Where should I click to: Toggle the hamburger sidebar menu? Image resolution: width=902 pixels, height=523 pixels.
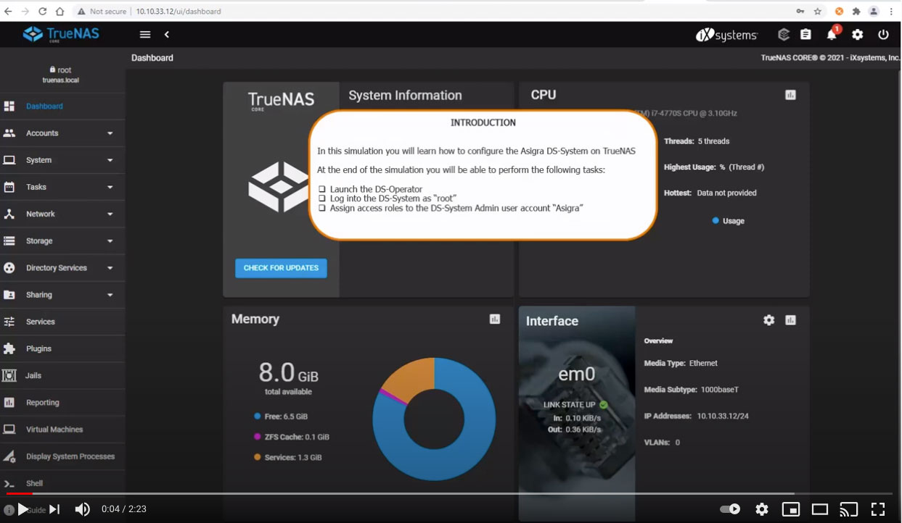coord(145,35)
